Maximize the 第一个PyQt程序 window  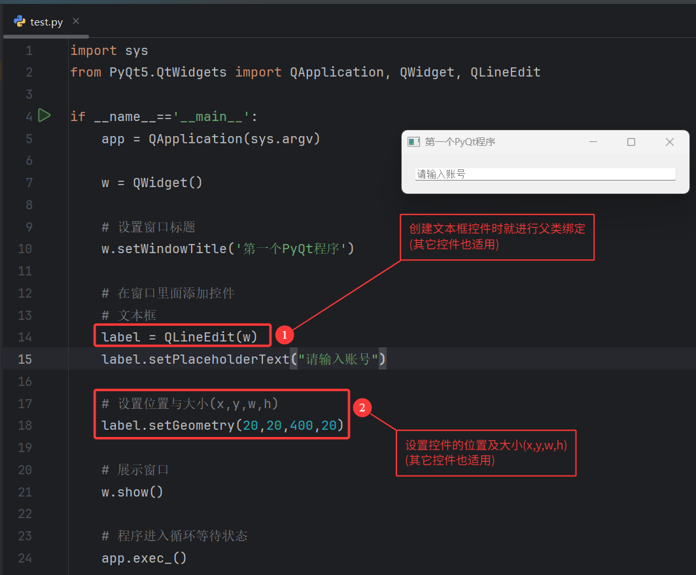631,142
